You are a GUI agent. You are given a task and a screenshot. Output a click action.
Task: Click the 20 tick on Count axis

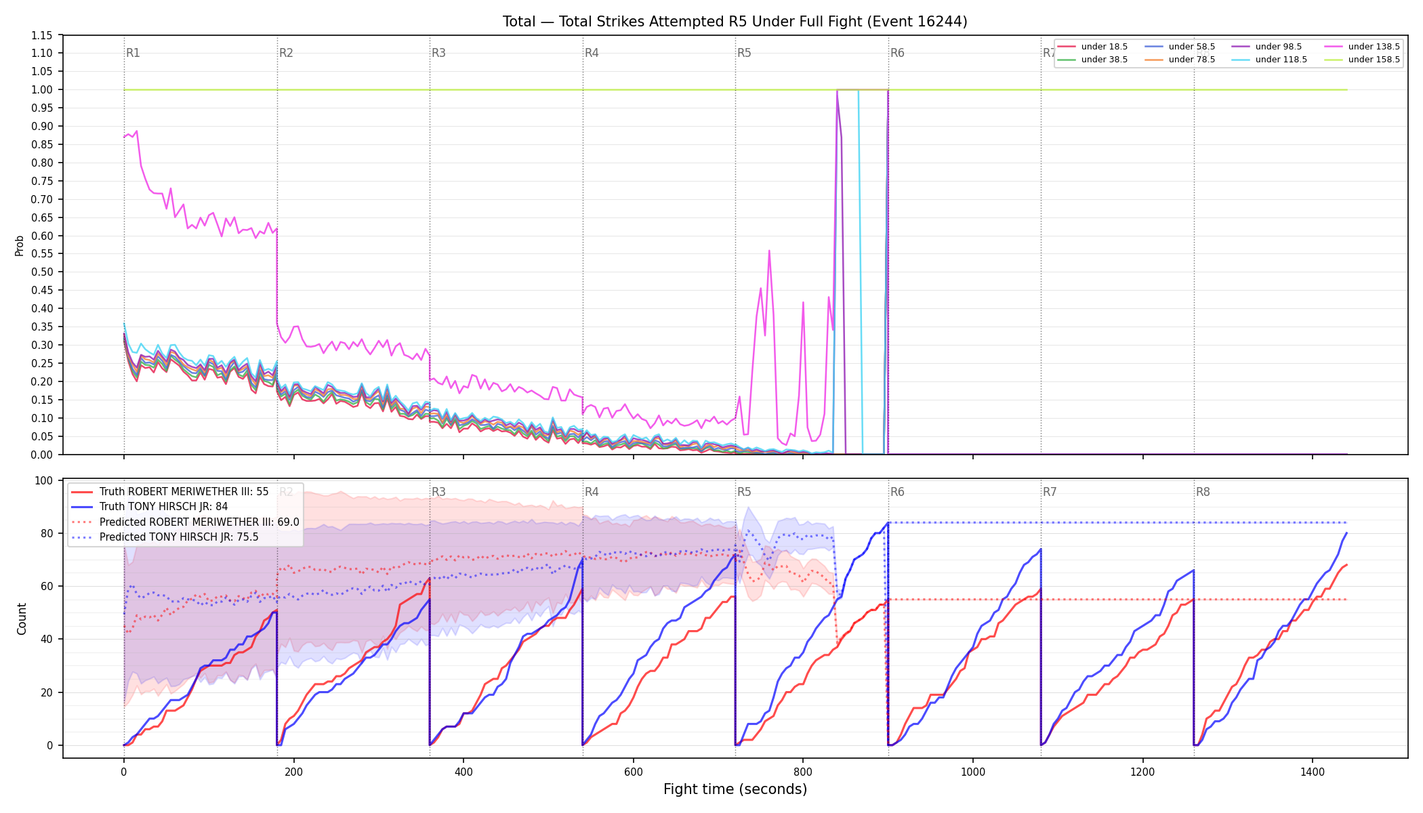[x=47, y=692]
